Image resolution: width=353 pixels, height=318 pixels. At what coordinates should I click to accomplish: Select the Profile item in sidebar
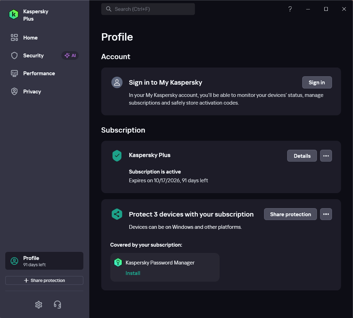[44, 261]
